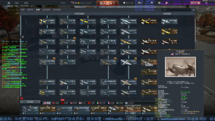Switch to the 直升机 tab
Screen dimensions: 215x121
[30, 10]
